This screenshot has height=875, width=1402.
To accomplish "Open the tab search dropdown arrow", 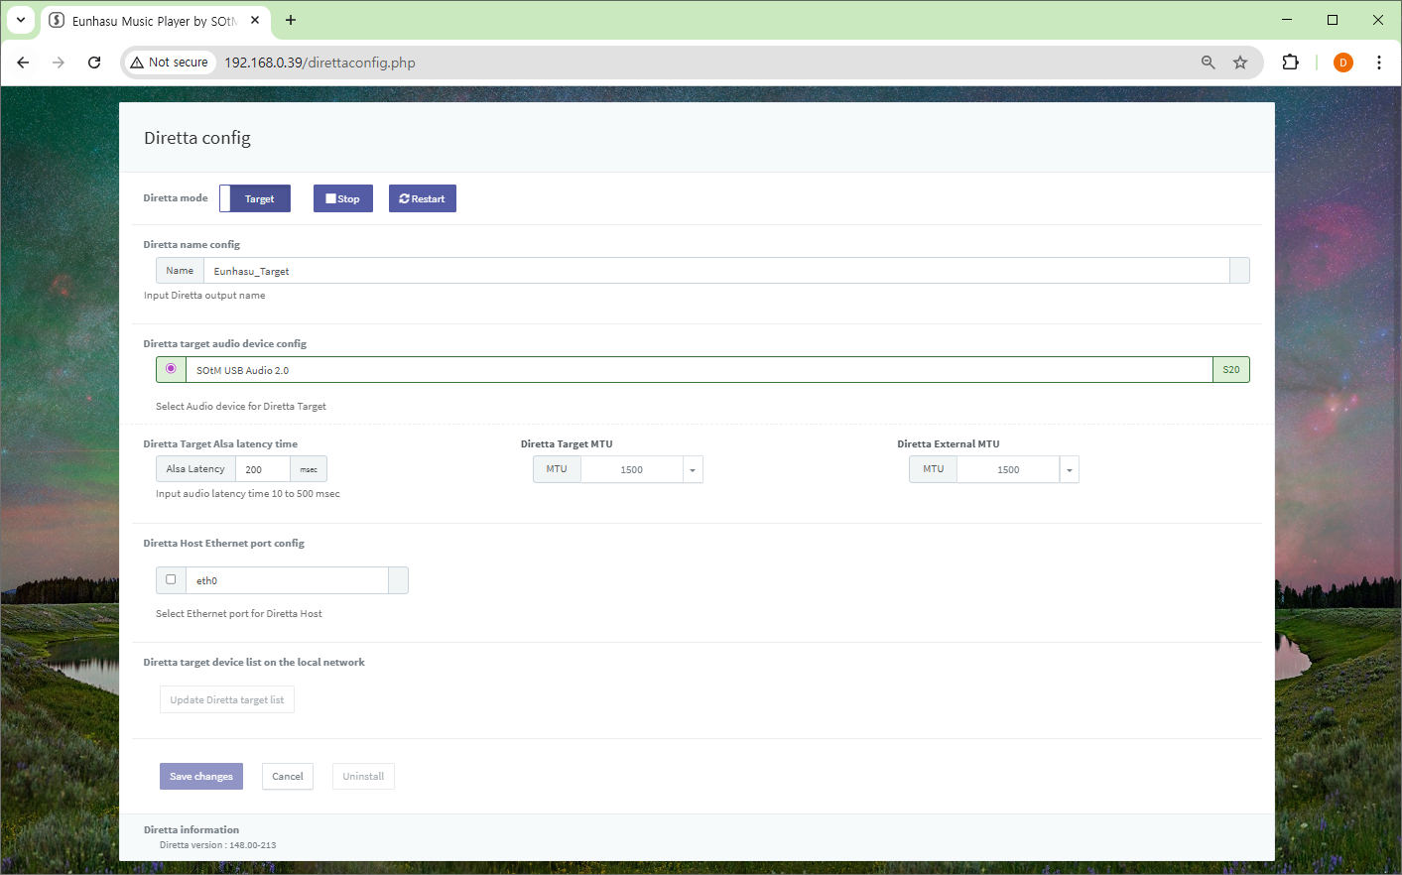I will coord(20,20).
